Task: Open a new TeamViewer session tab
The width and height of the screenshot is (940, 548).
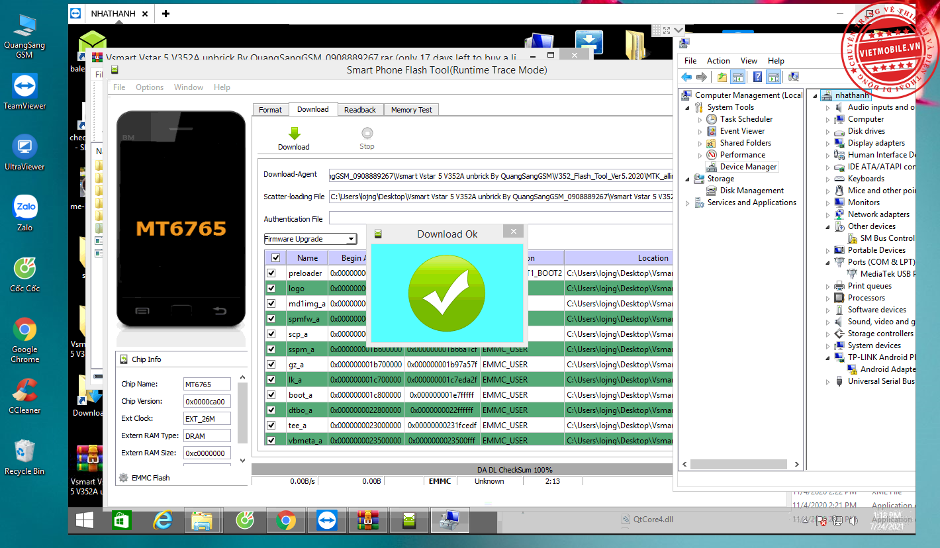Action: tap(165, 13)
